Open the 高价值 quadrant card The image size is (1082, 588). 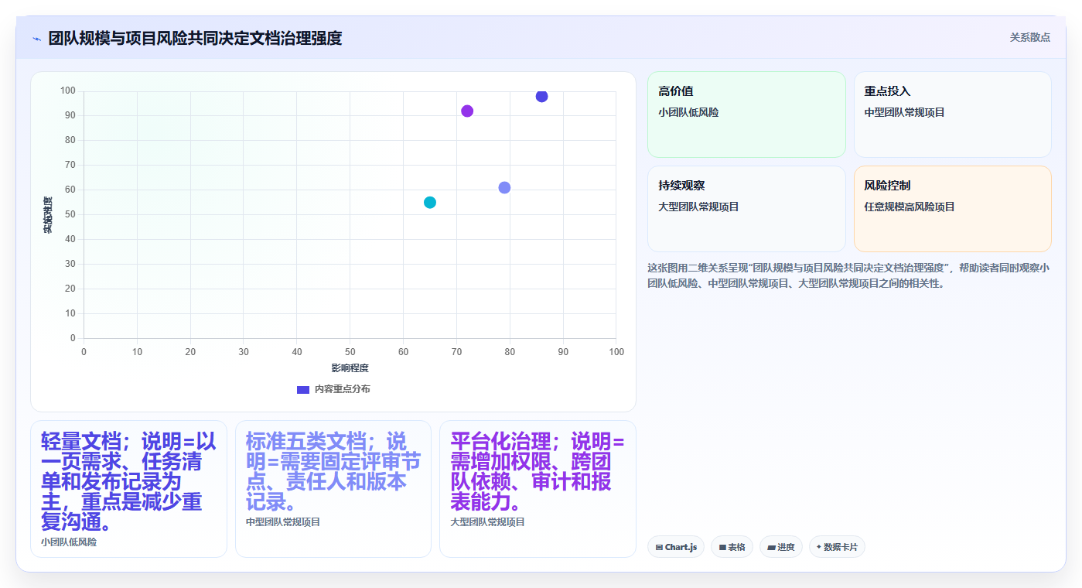746,115
